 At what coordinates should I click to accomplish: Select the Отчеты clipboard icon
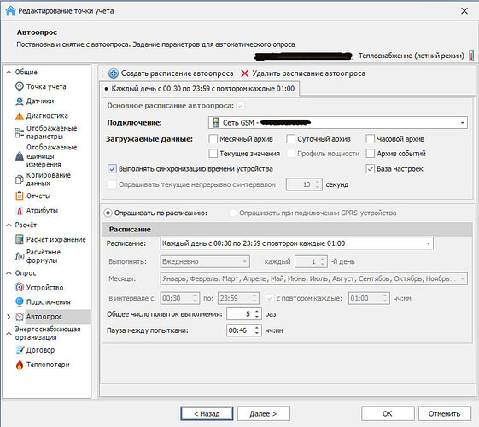20,196
